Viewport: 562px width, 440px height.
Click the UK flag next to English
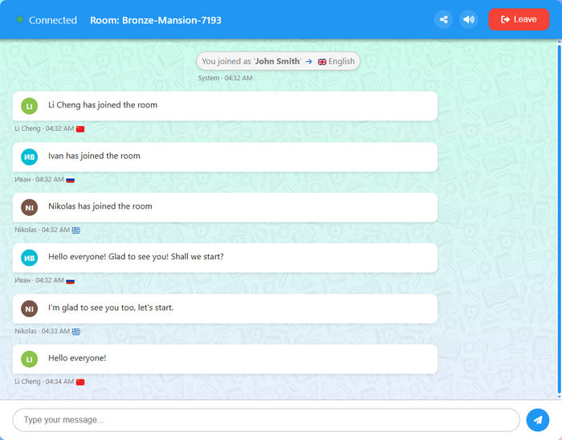322,62
